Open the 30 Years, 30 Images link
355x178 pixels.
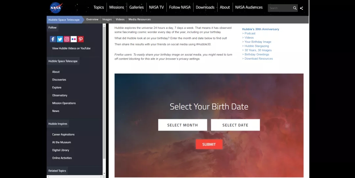(258, 50)
